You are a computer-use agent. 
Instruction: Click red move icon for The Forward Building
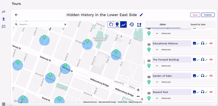pos(211,60)
